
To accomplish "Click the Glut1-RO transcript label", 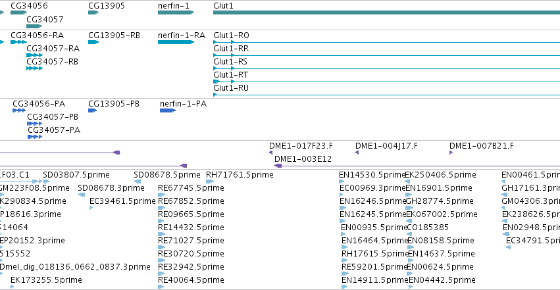I will (x=231, y=36).
